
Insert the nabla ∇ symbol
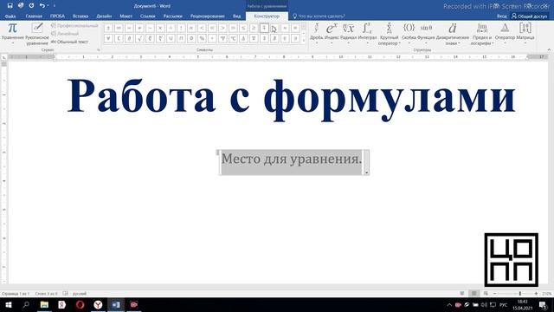254,38
